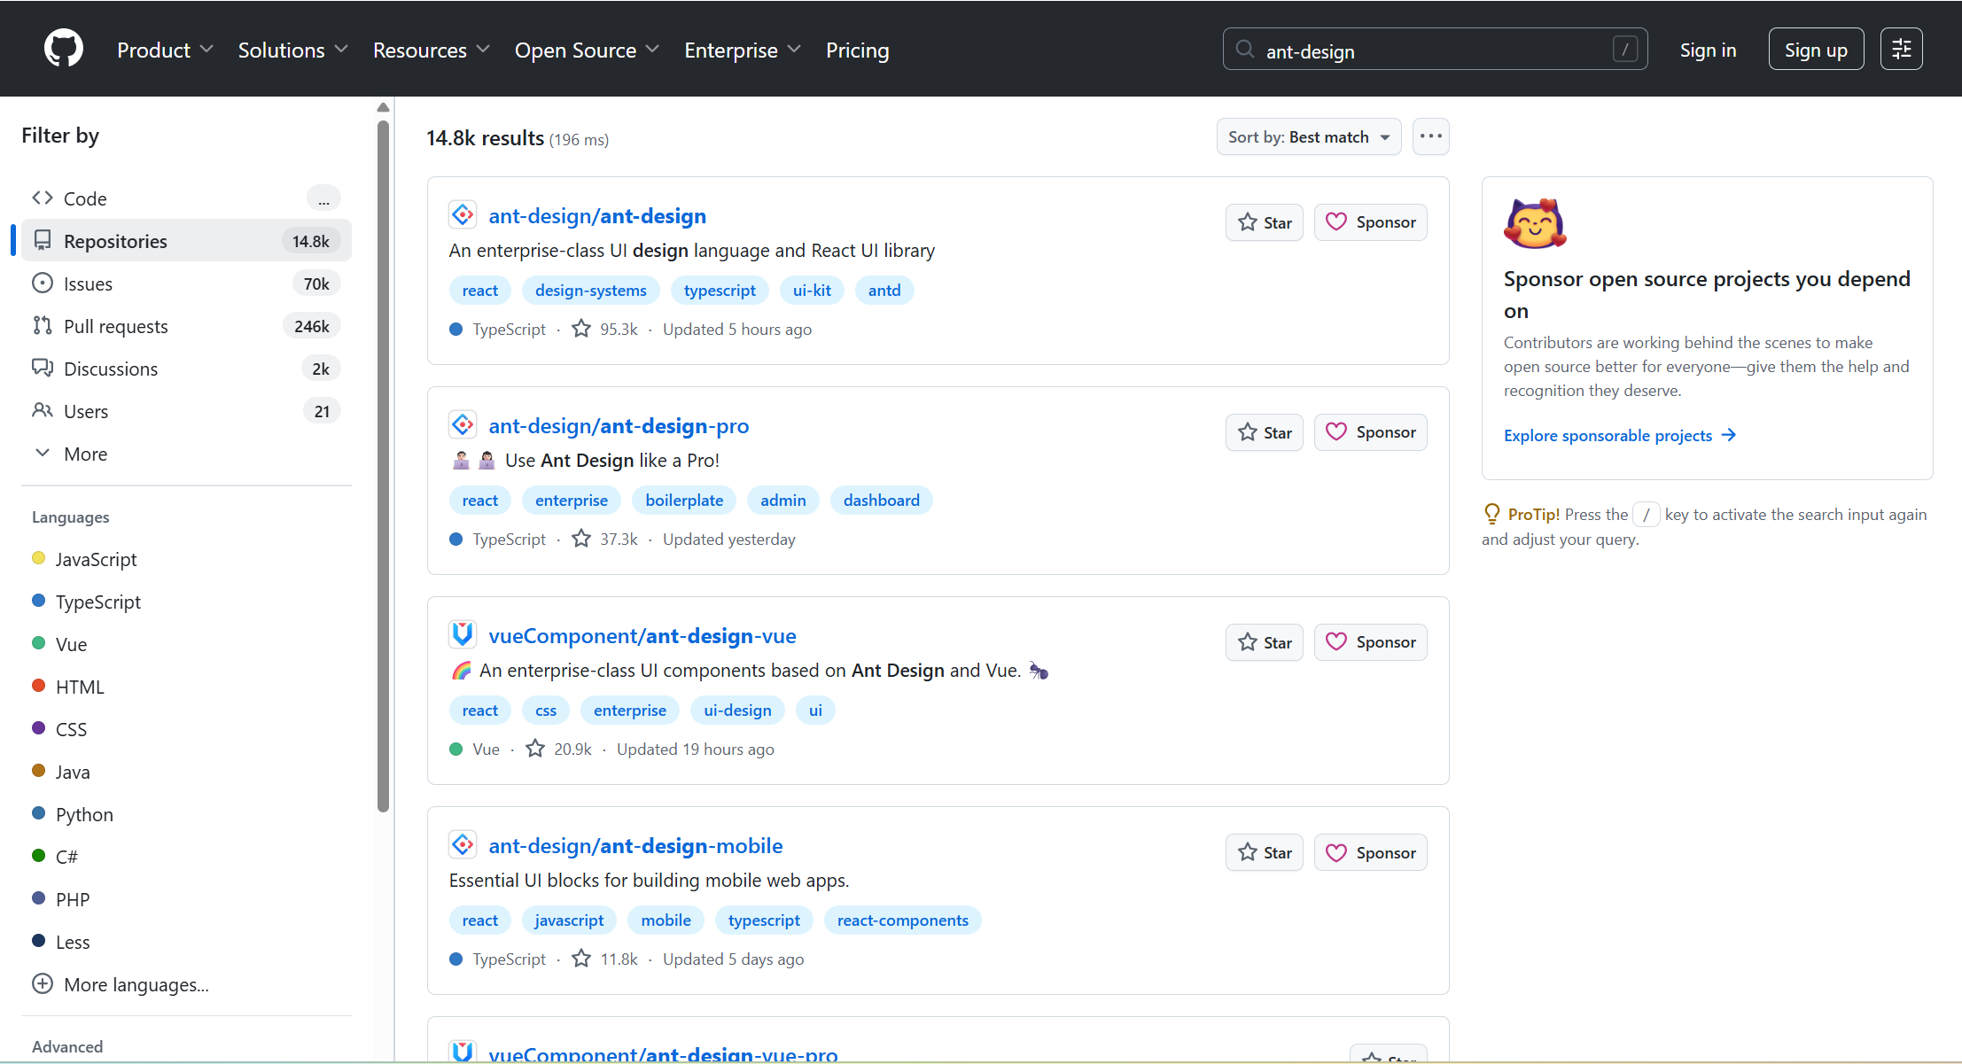Click More languages plus icon
The width and height of the screenshot is (1962, 1064).
(43, 983)
